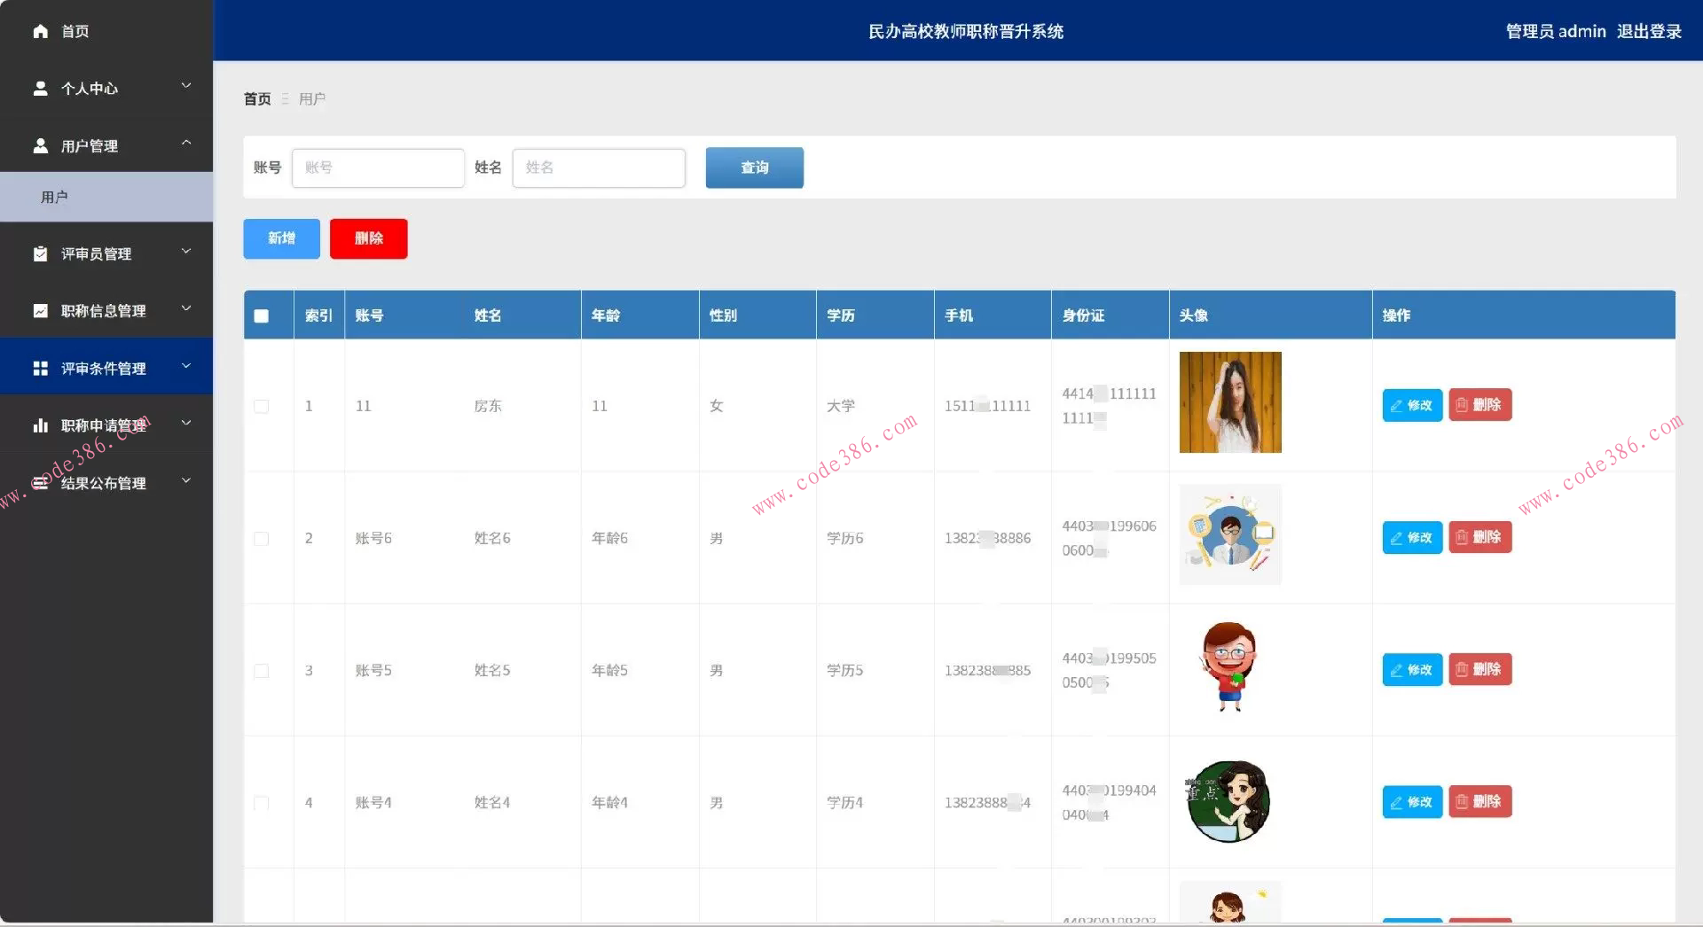The image size is (1703, 927).
Task: Click the blue 新增 button
Action: (280, 238)
